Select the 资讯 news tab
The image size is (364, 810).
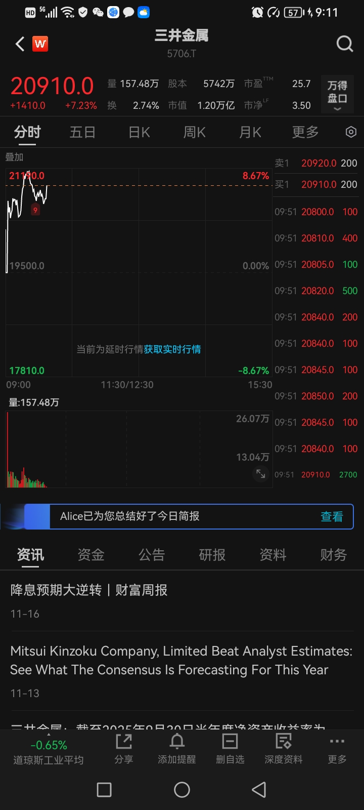click(30, 555)
